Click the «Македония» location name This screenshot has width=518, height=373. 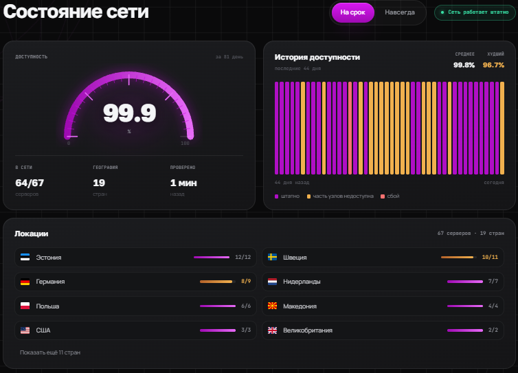[300, 306]
